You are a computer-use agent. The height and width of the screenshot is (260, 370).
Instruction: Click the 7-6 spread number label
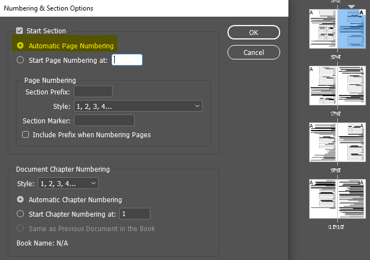(x=335, y=114)
